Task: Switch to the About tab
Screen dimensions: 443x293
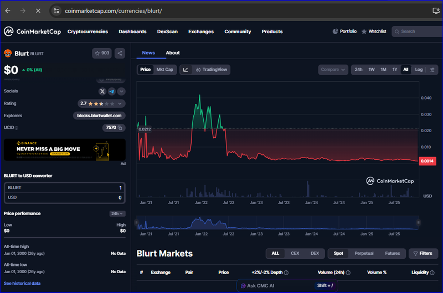Action: click(173, 53)
